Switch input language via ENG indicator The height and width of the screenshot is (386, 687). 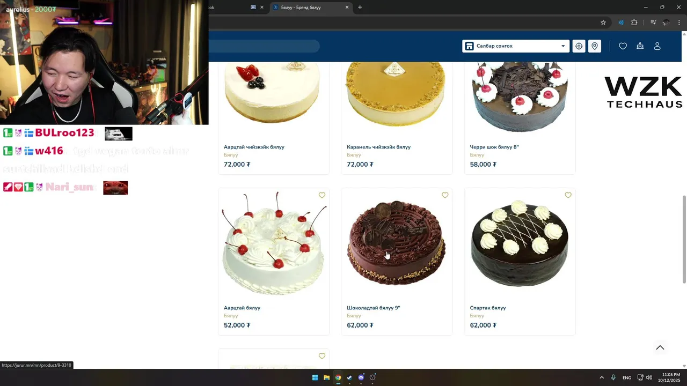tap(626, 378)
